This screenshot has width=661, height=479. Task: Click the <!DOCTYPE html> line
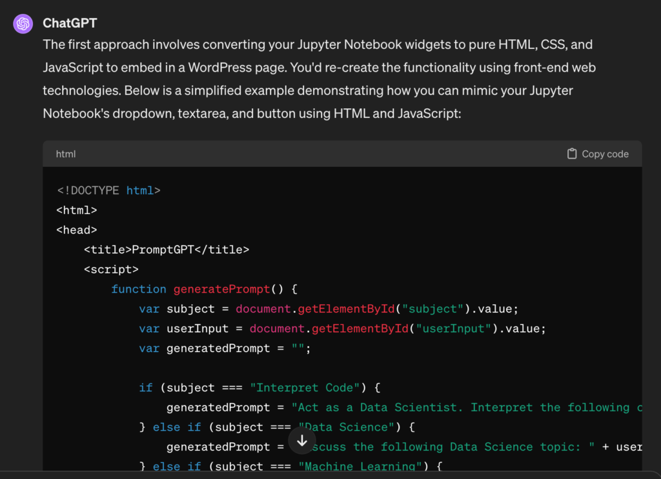[108, 190]
